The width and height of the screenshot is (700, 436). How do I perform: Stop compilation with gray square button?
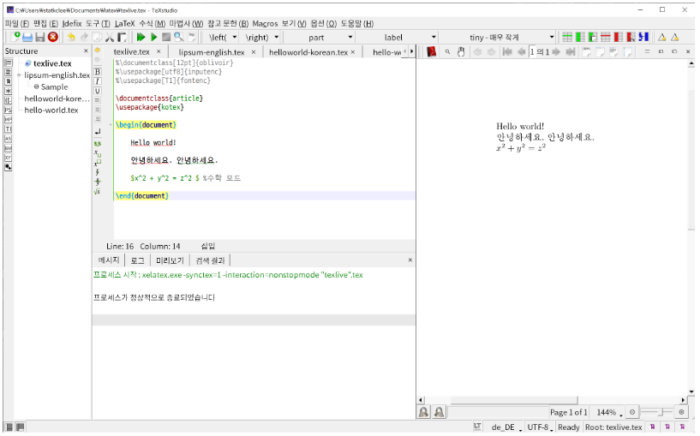click(166, 37)
